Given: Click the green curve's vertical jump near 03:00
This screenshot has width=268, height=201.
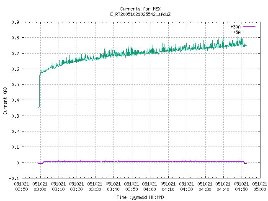Looking at the screenshot, I should coord(40,90).
